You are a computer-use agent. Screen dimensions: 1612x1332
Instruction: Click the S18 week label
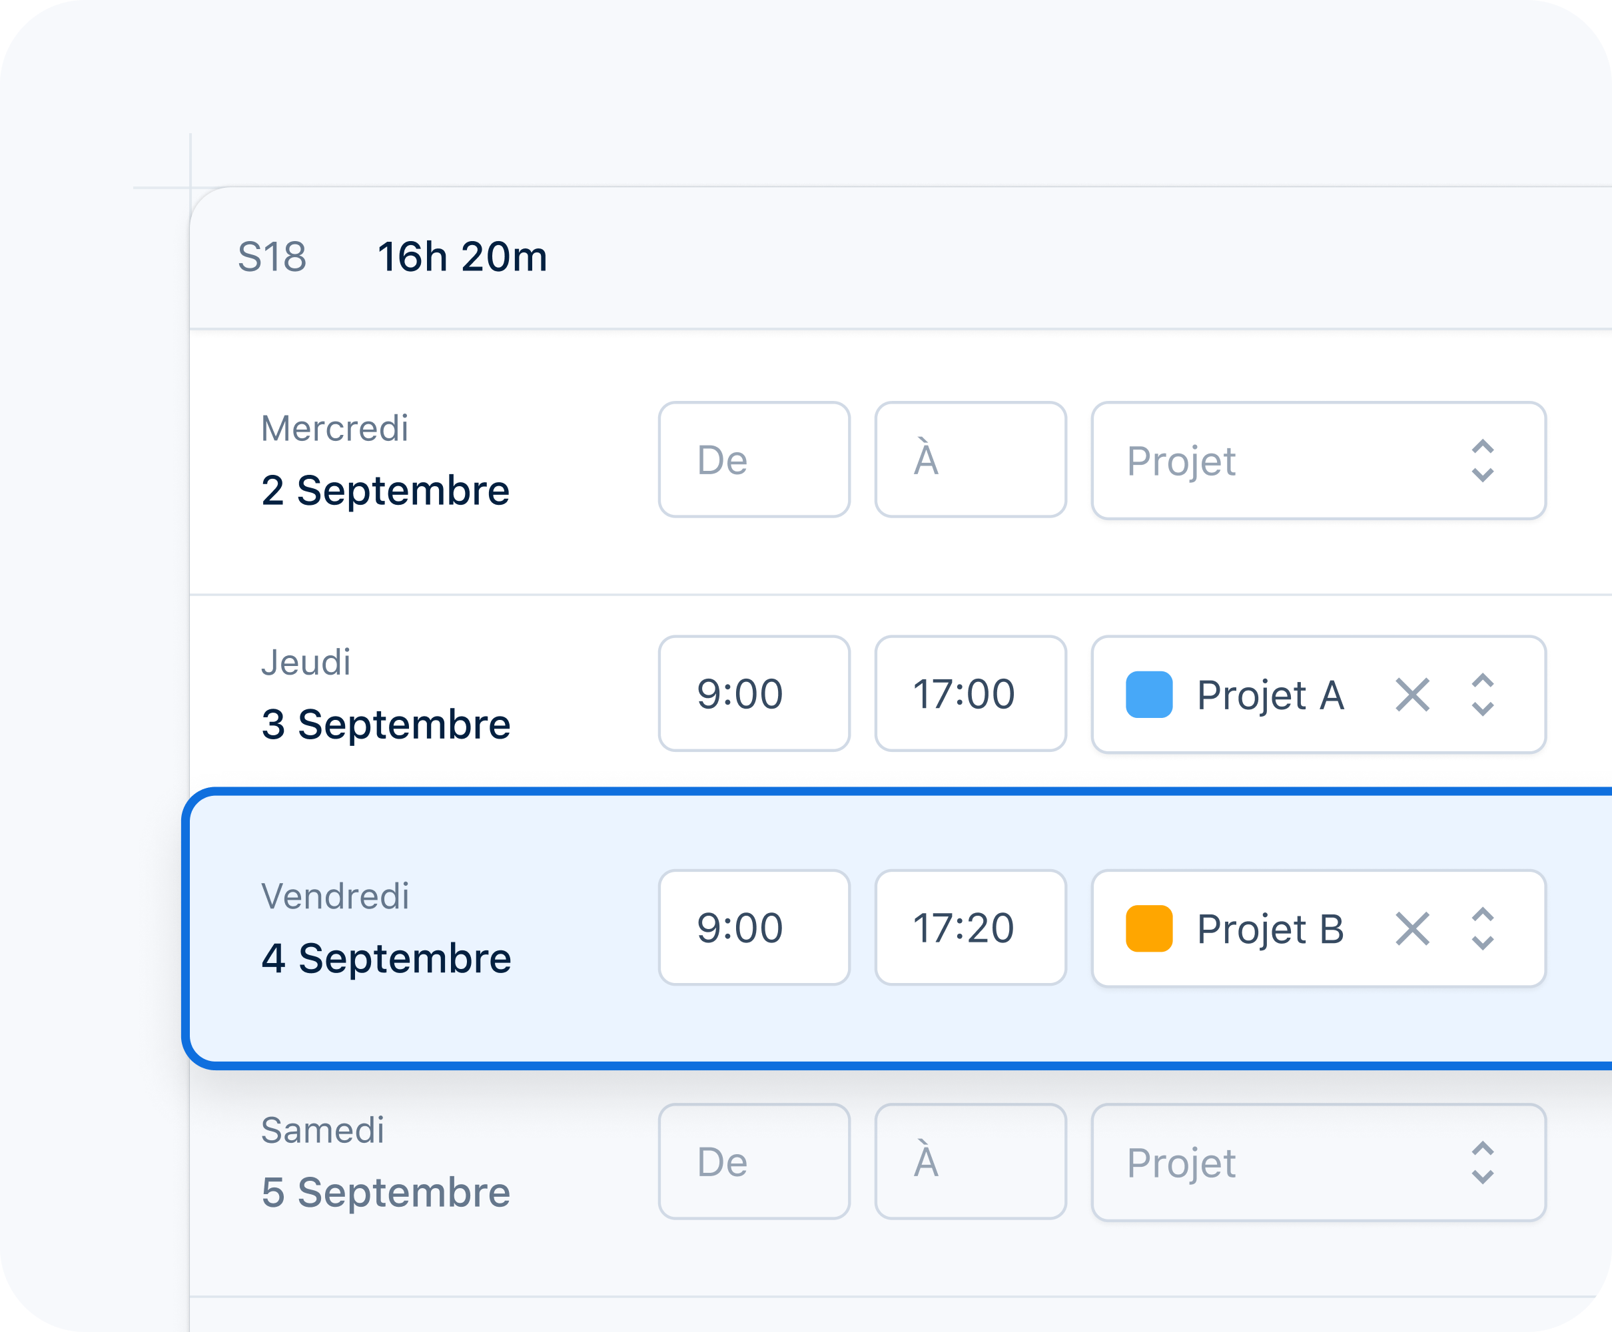272,257
